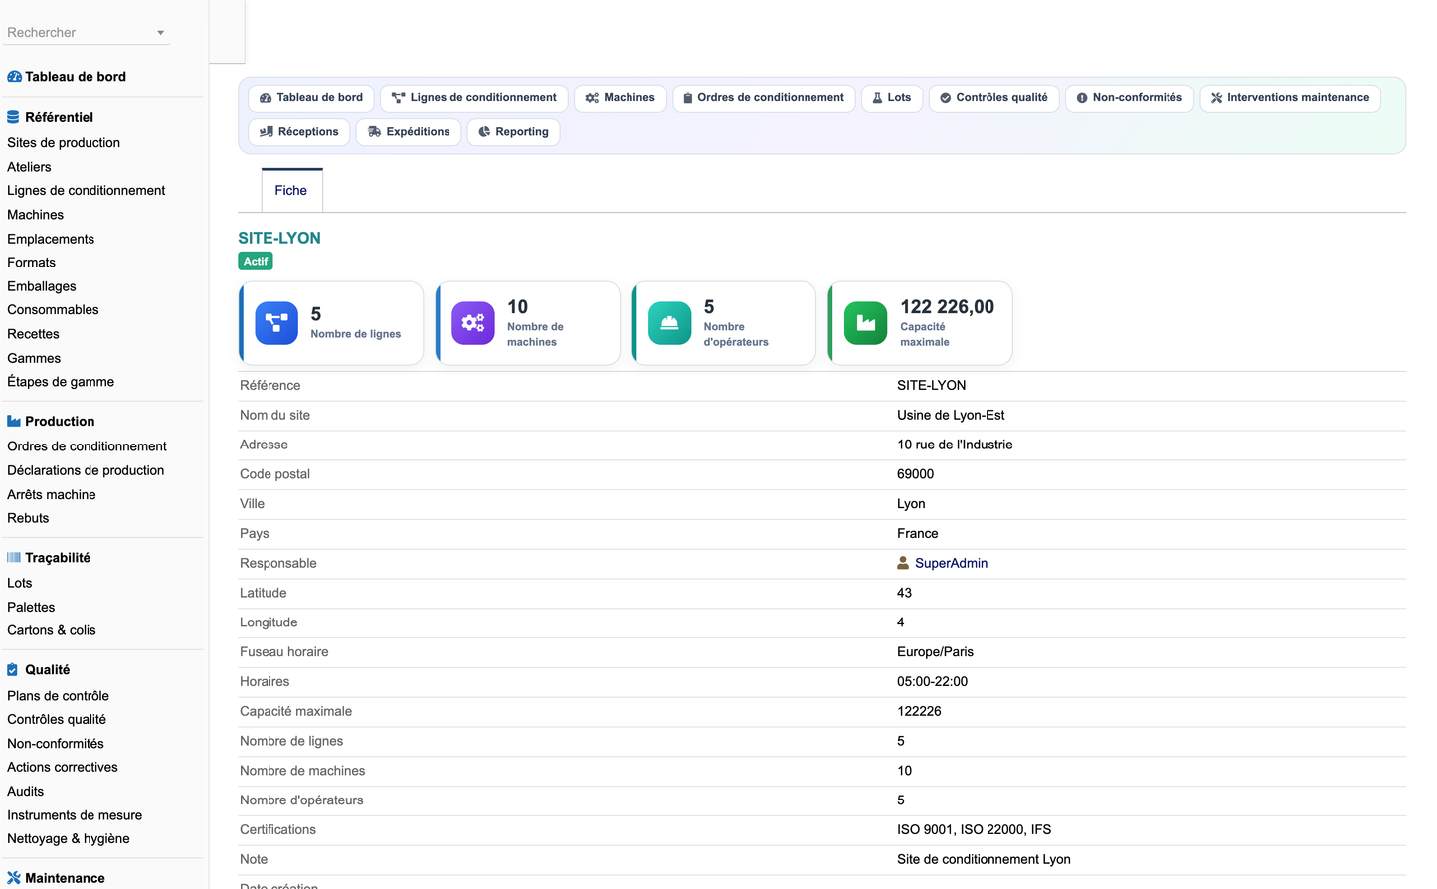This screenshot has width=1437, height=889.
Task: Click the exclamation icon in Non-conformités button
Action: pos(1082,98)
